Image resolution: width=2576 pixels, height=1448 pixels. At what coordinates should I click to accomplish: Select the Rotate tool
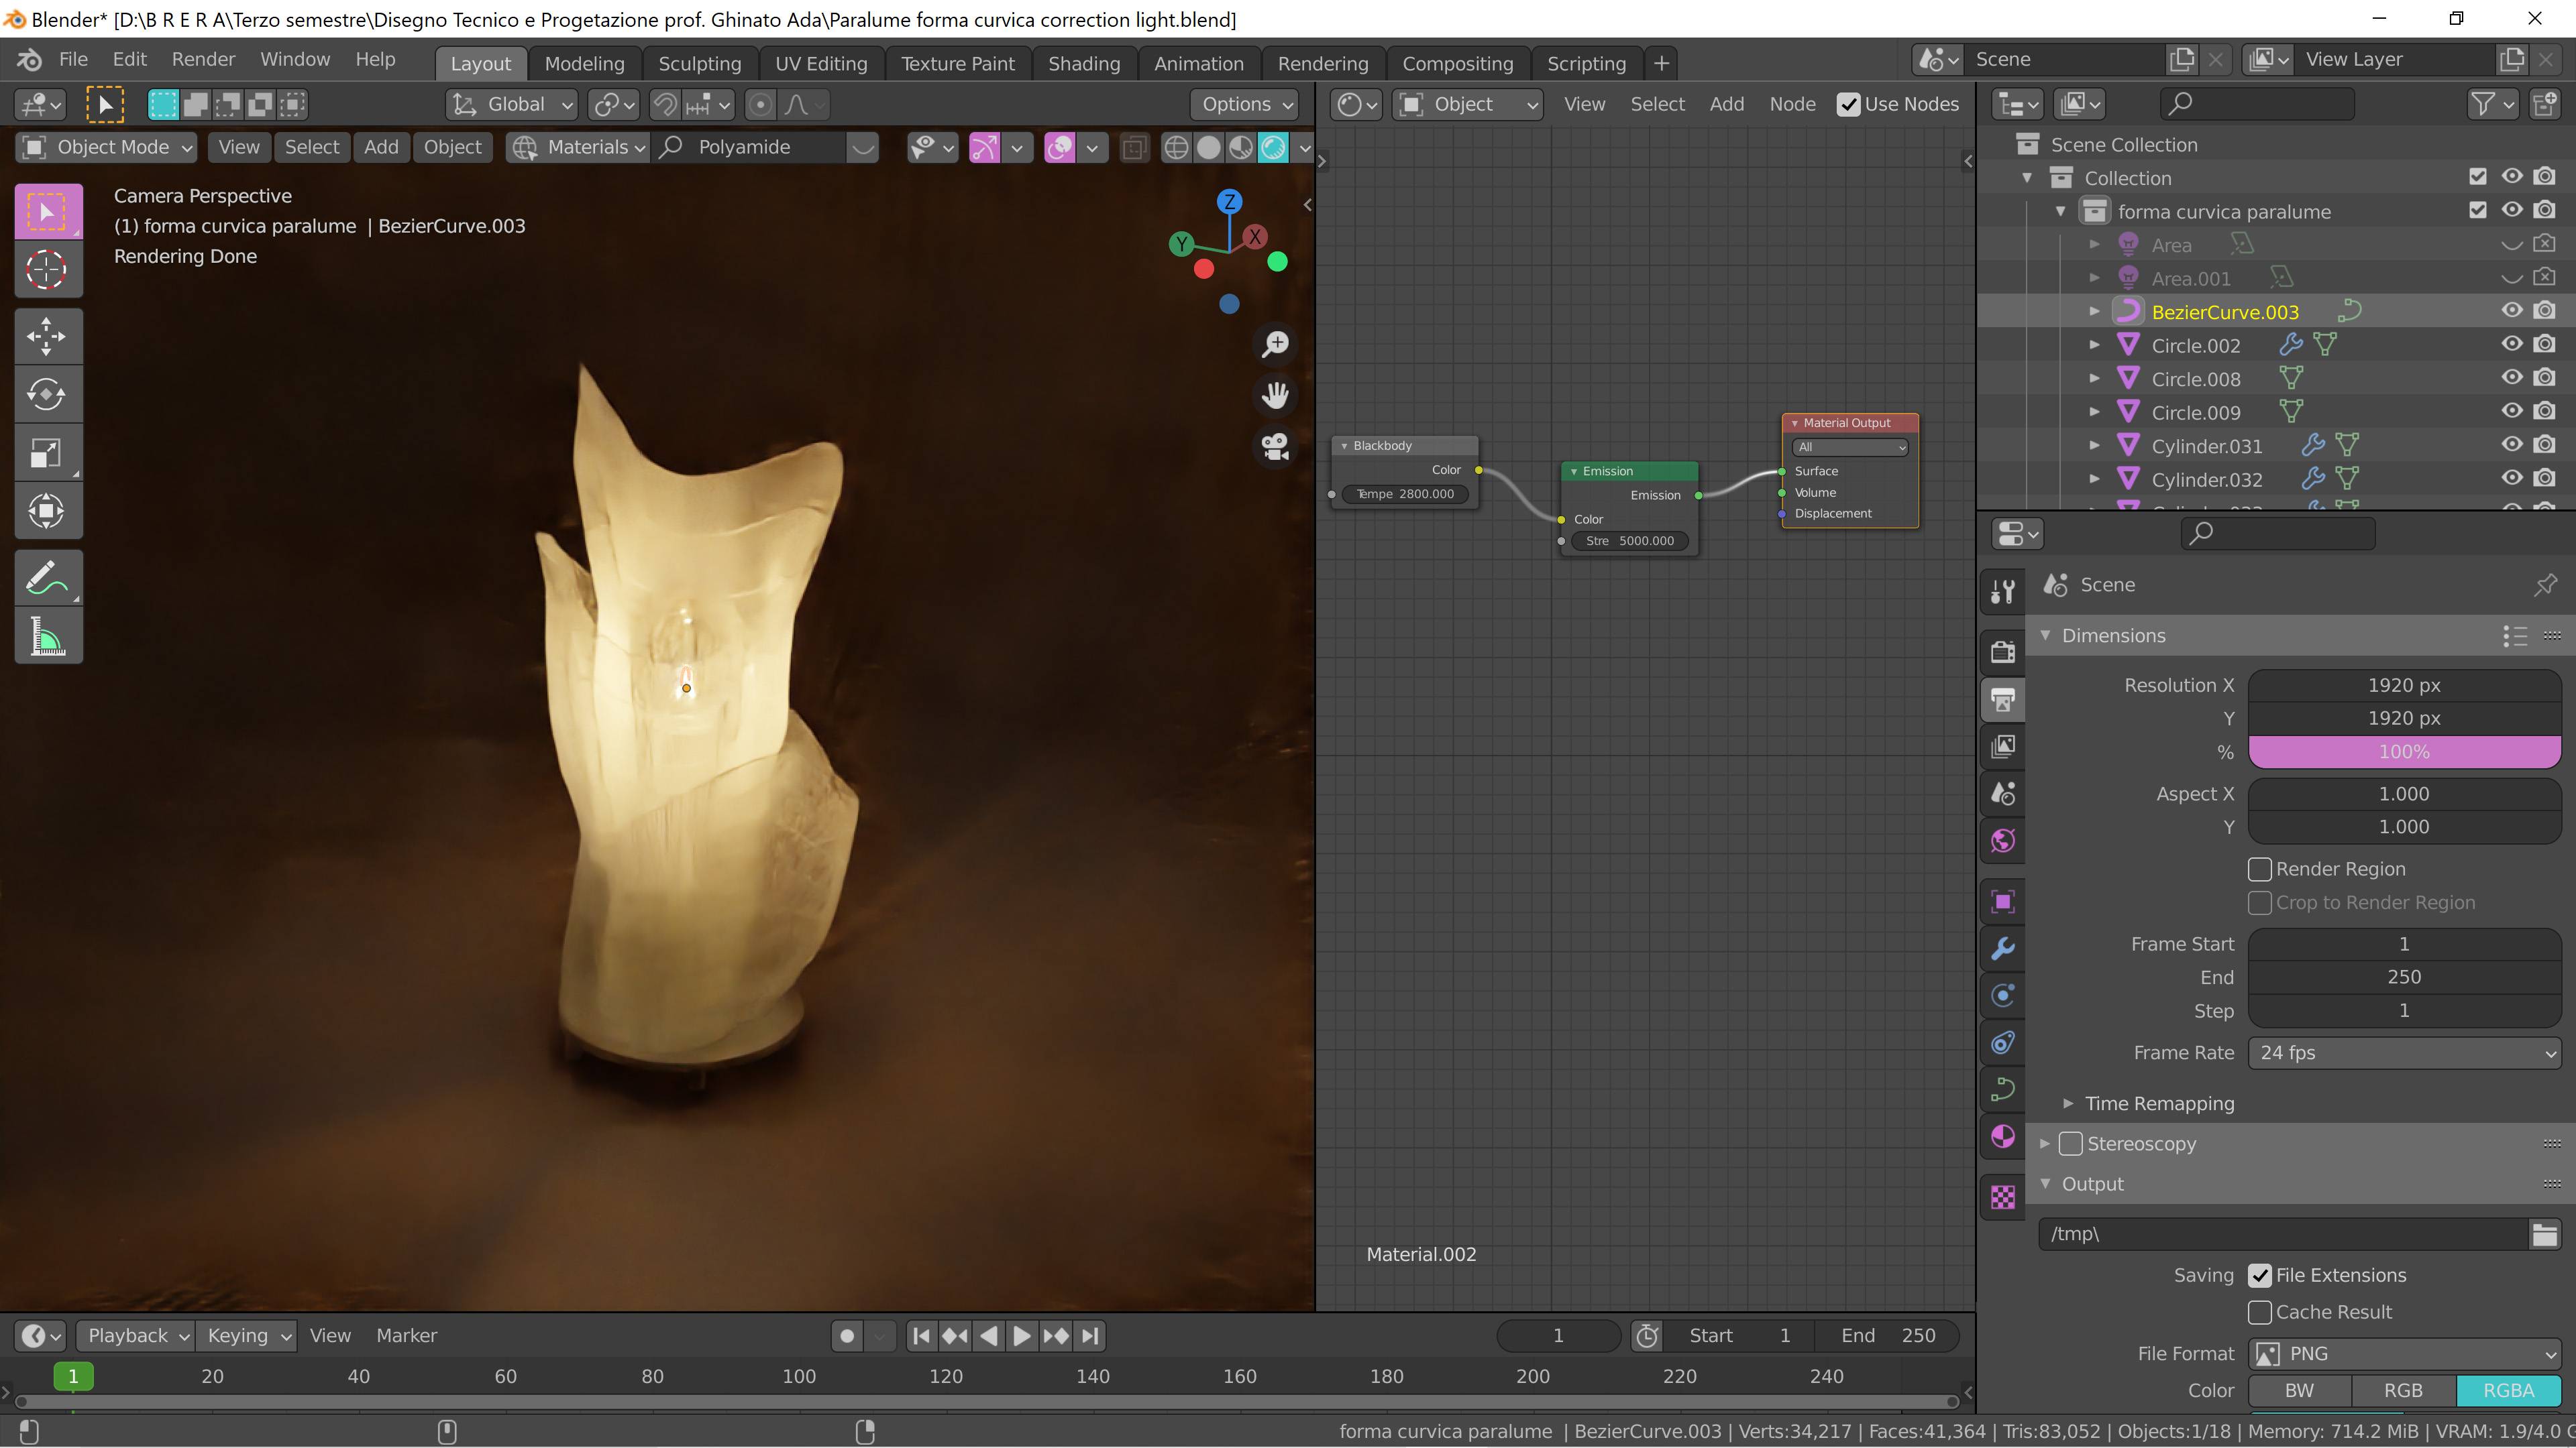(47, 394)
